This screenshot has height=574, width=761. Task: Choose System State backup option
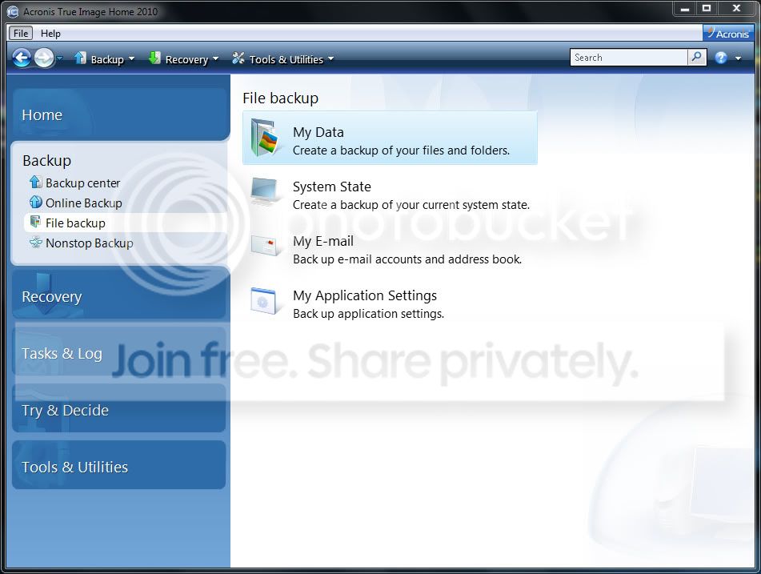click(331, 187)
